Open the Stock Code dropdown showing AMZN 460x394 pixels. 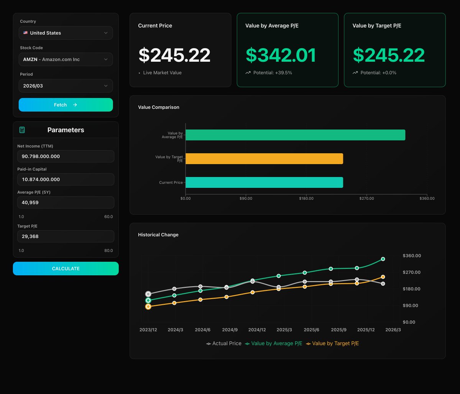click(66, 59)
